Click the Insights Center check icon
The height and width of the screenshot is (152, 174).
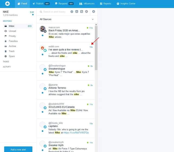click(118, 4)
